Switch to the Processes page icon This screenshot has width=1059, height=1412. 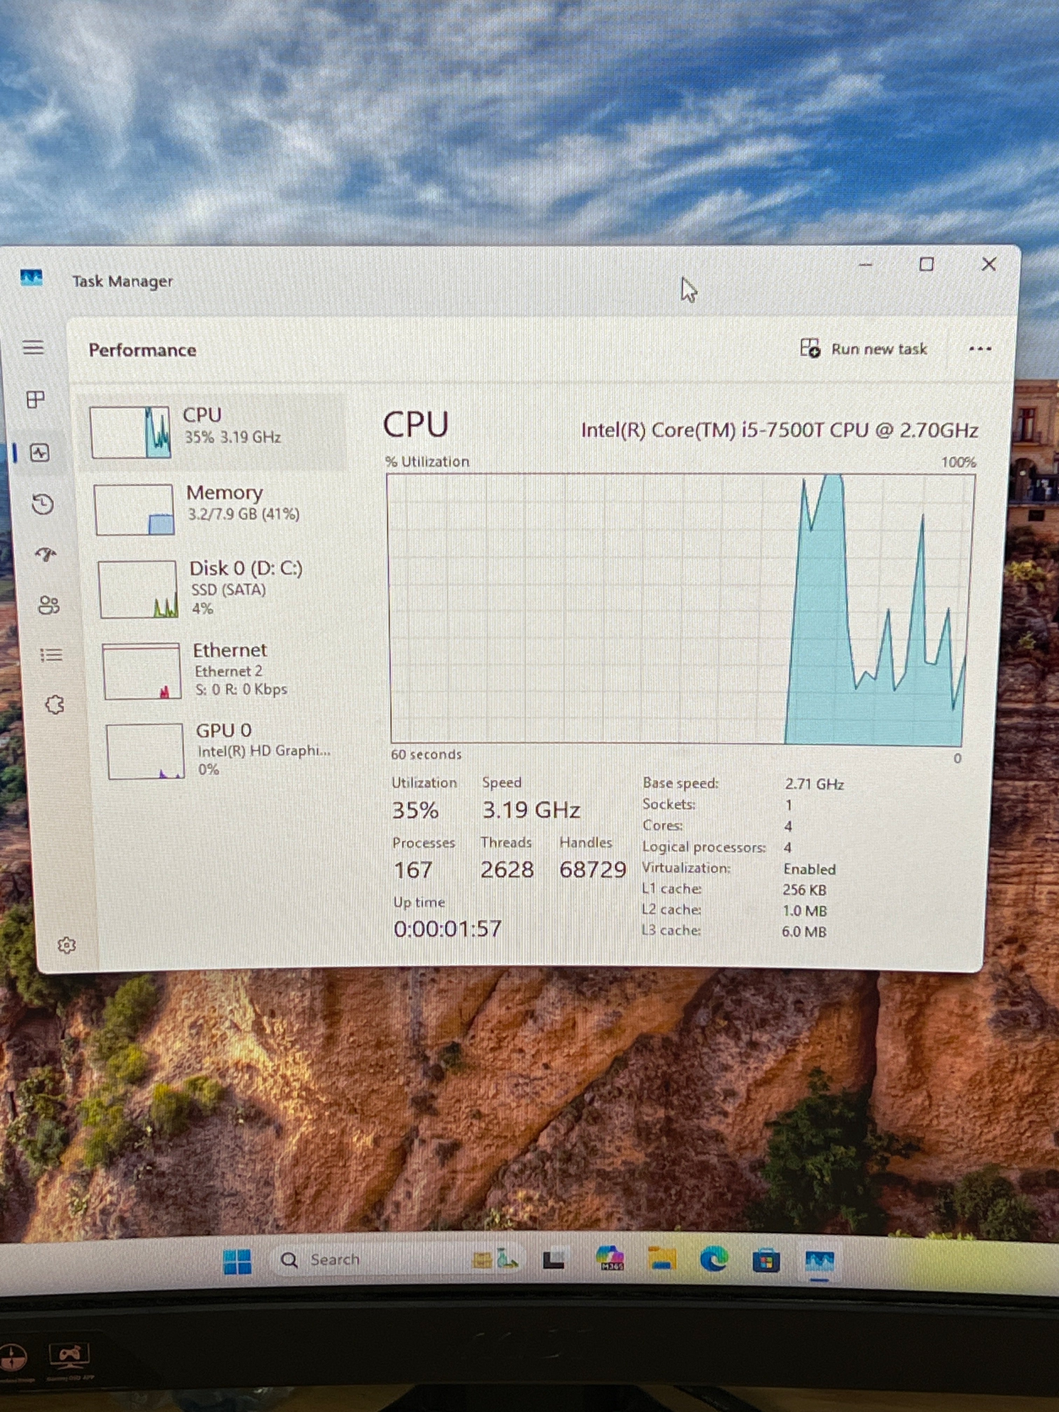[x=36, y=400]
